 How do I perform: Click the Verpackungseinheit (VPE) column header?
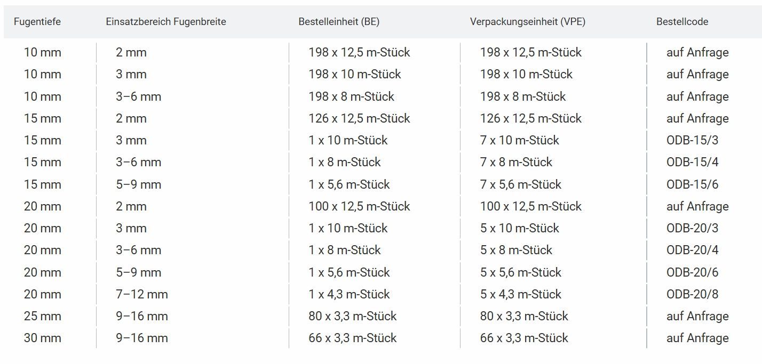(x=528, y=22)
